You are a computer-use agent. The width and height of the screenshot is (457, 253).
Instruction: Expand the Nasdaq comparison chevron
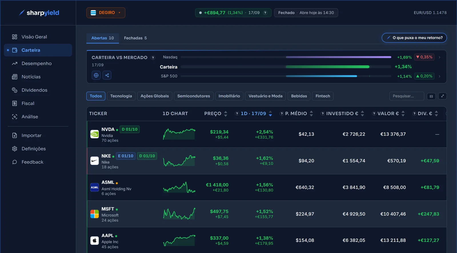(x=440, y=57)
